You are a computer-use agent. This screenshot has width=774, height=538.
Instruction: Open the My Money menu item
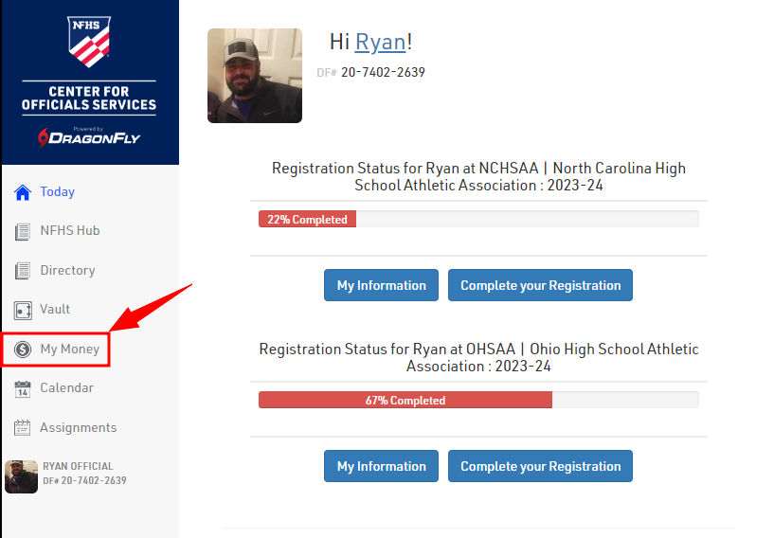(x=69, y=350)
